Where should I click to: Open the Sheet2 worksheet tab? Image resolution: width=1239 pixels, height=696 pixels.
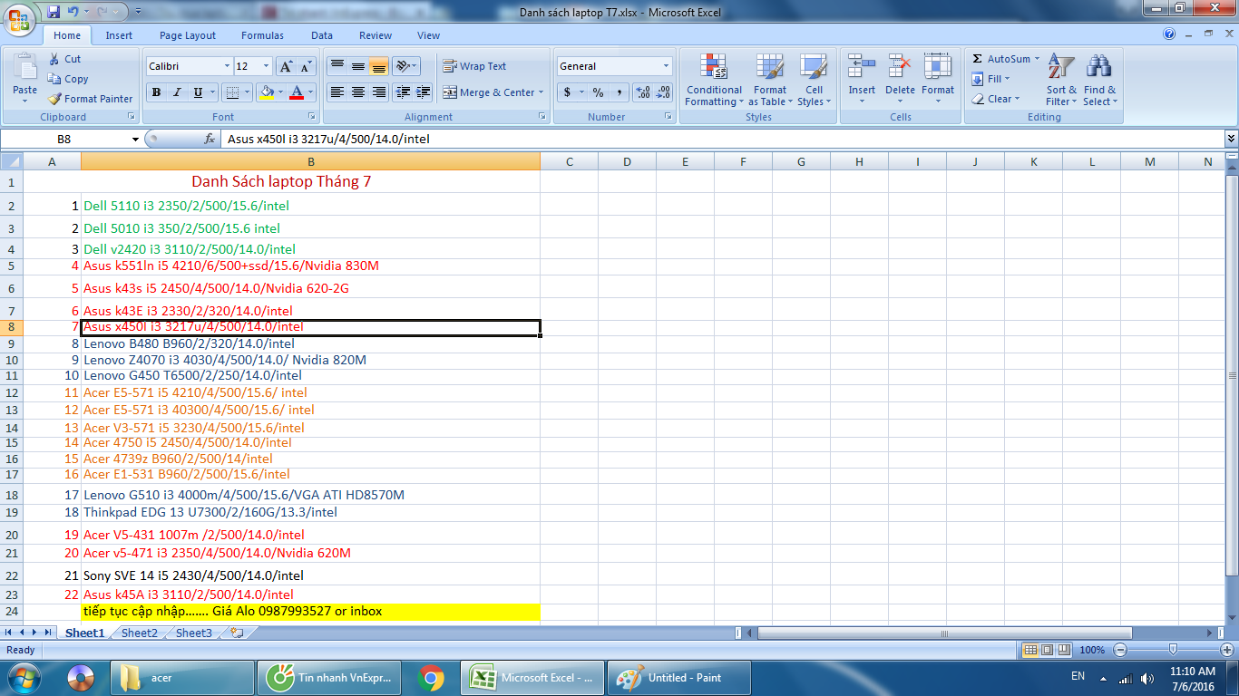140,633
